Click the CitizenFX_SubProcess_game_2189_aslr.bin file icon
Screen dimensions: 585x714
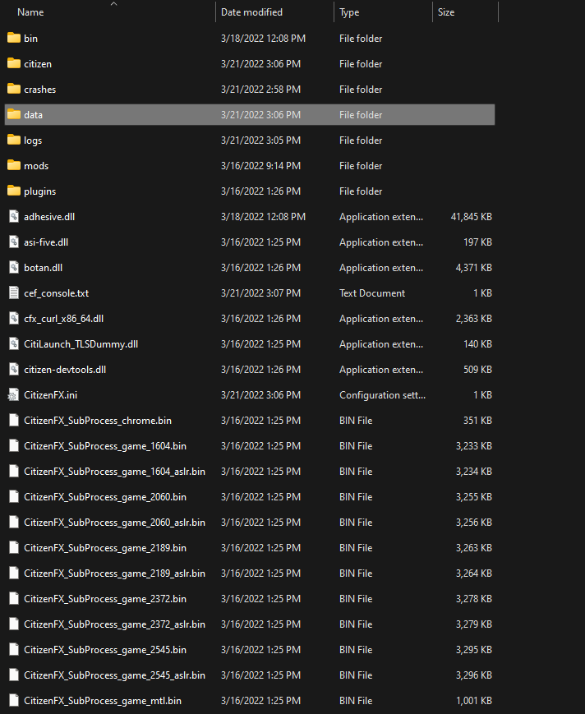click(x=14, y=574)
